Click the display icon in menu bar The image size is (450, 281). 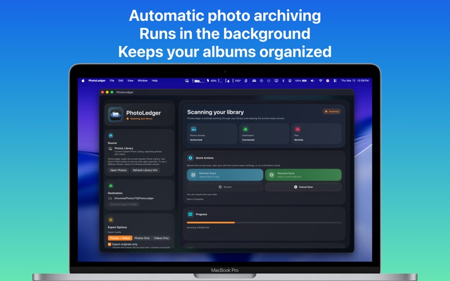[276, 81]
